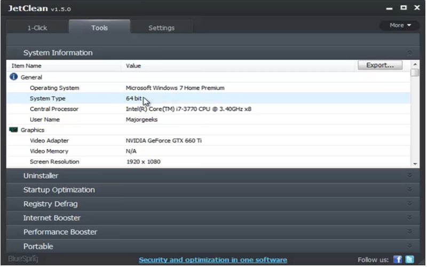Open Security and optimization in one software link
427x267 pixels.
(212, 260)
